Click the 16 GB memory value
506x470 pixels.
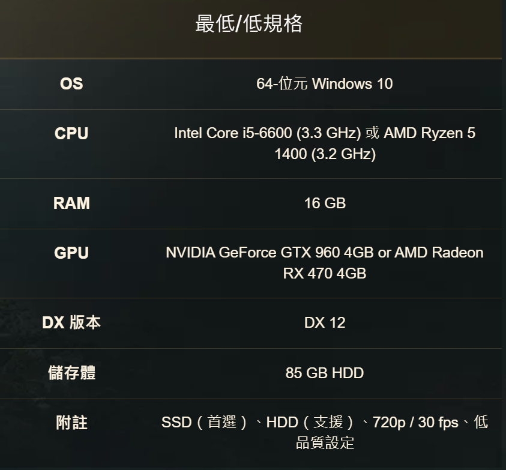click(325, 203)
